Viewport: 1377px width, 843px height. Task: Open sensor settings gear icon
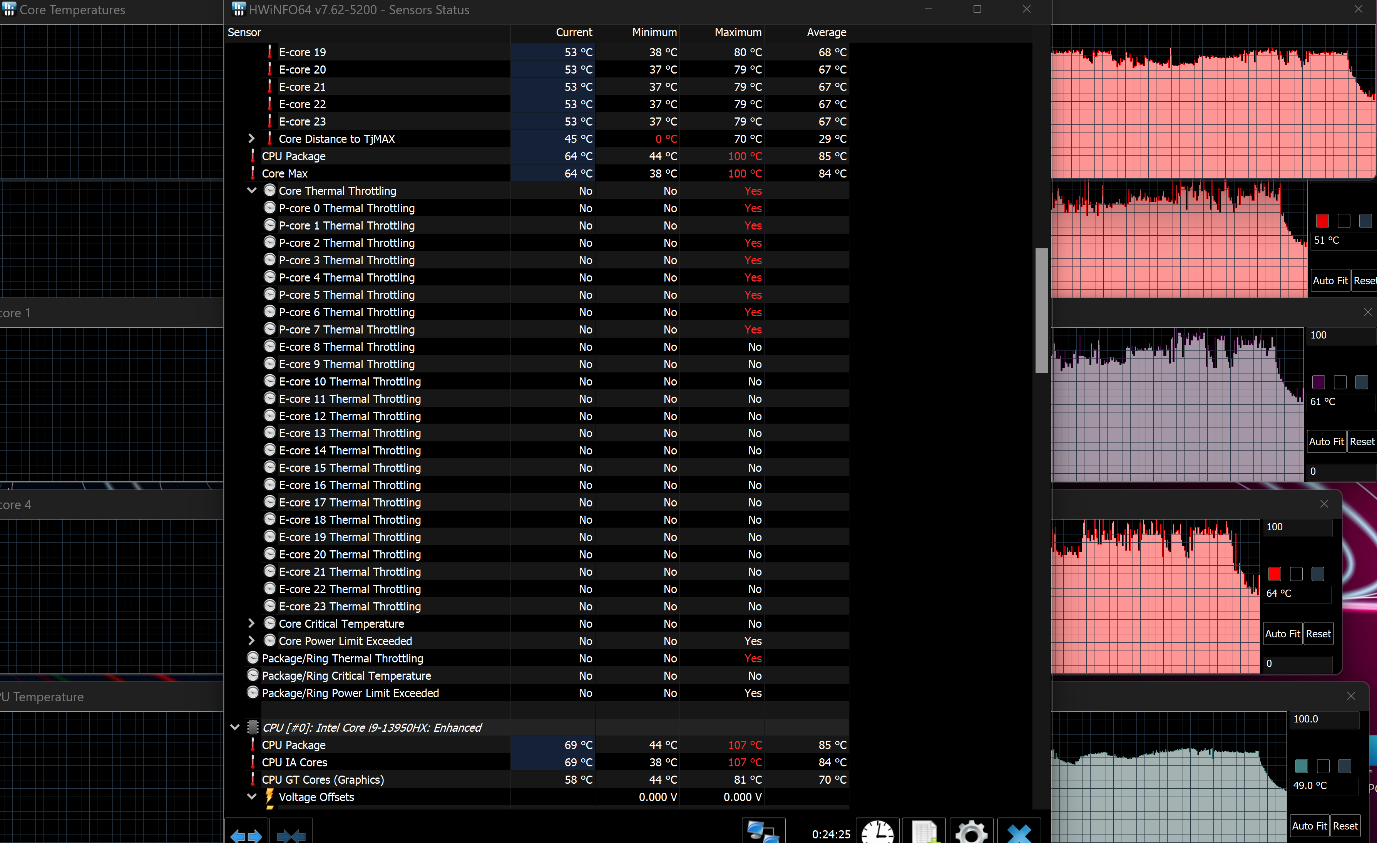971,832
